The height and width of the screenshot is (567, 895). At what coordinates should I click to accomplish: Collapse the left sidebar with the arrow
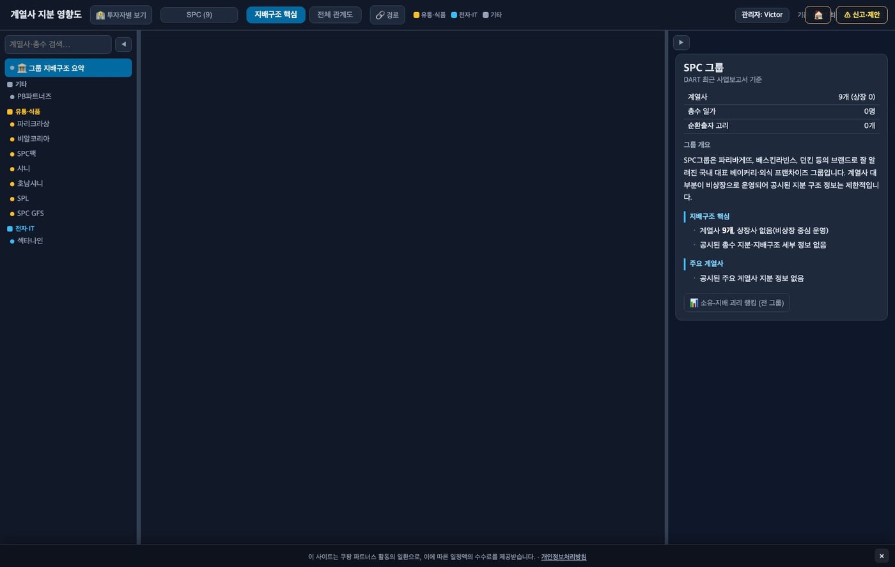(x=123, y=44)
